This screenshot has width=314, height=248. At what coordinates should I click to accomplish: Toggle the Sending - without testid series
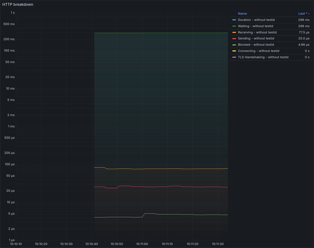[x=256, y=38]
